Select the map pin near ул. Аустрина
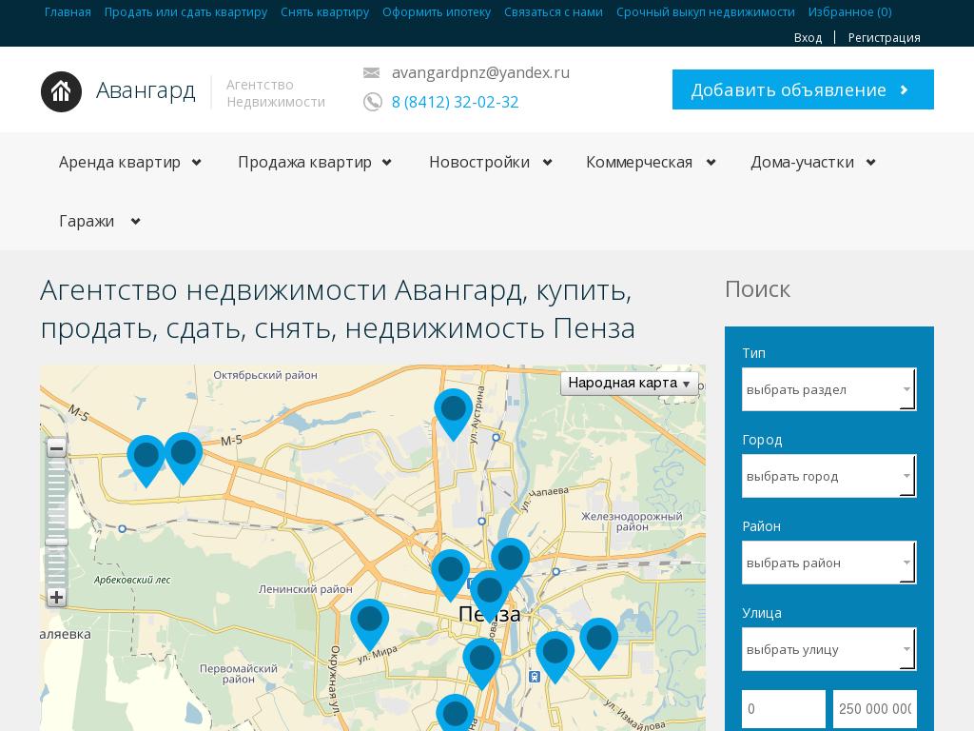This screenshot has height=731, width=974. point(453,414)
